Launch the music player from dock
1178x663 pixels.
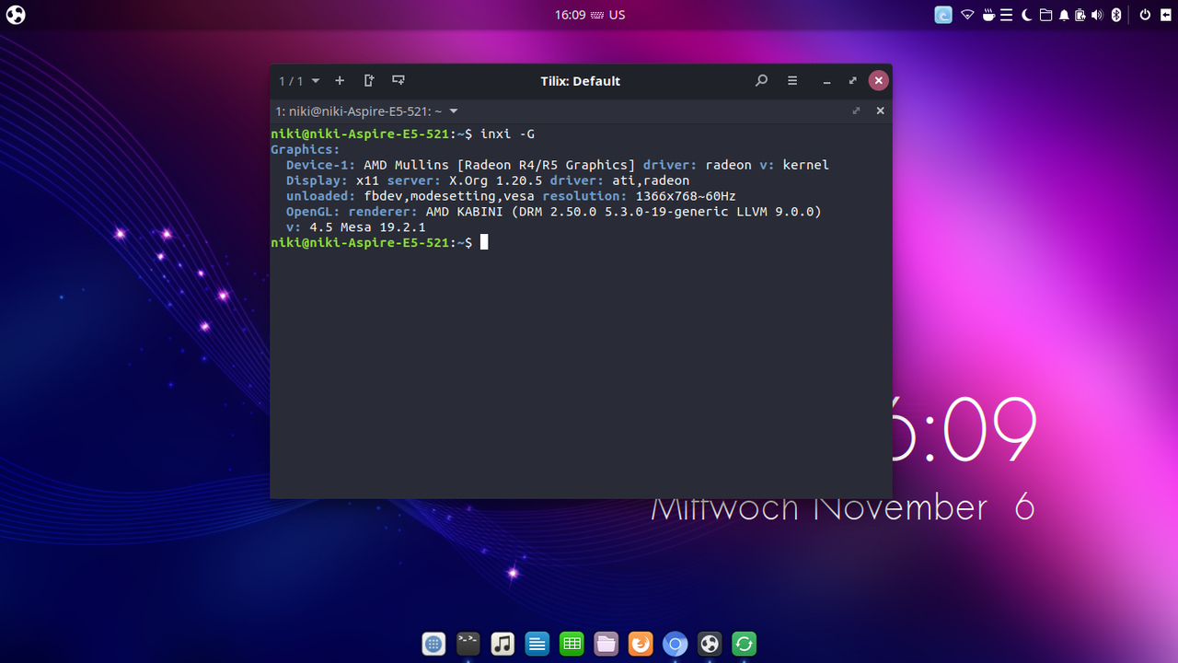502,644
